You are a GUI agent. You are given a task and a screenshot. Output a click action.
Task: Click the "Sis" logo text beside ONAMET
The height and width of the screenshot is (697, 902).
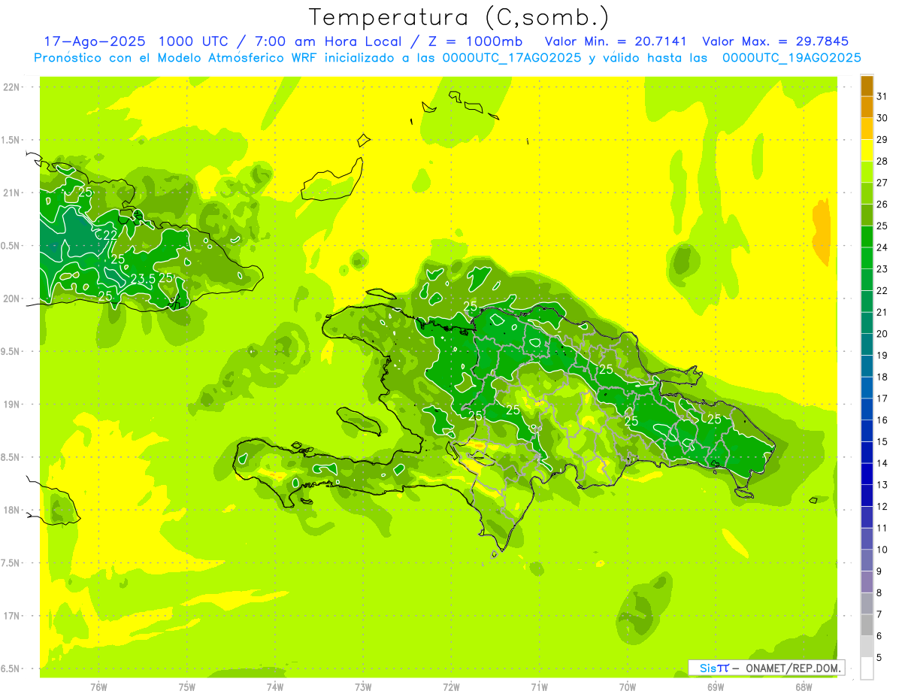[708, 668]
